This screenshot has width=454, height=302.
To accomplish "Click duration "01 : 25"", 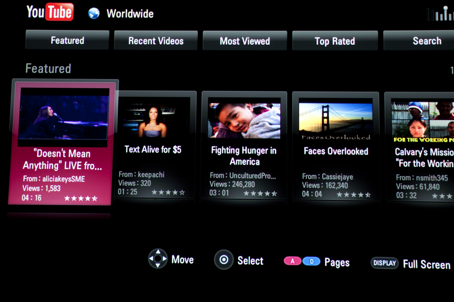I will [127, 192].
